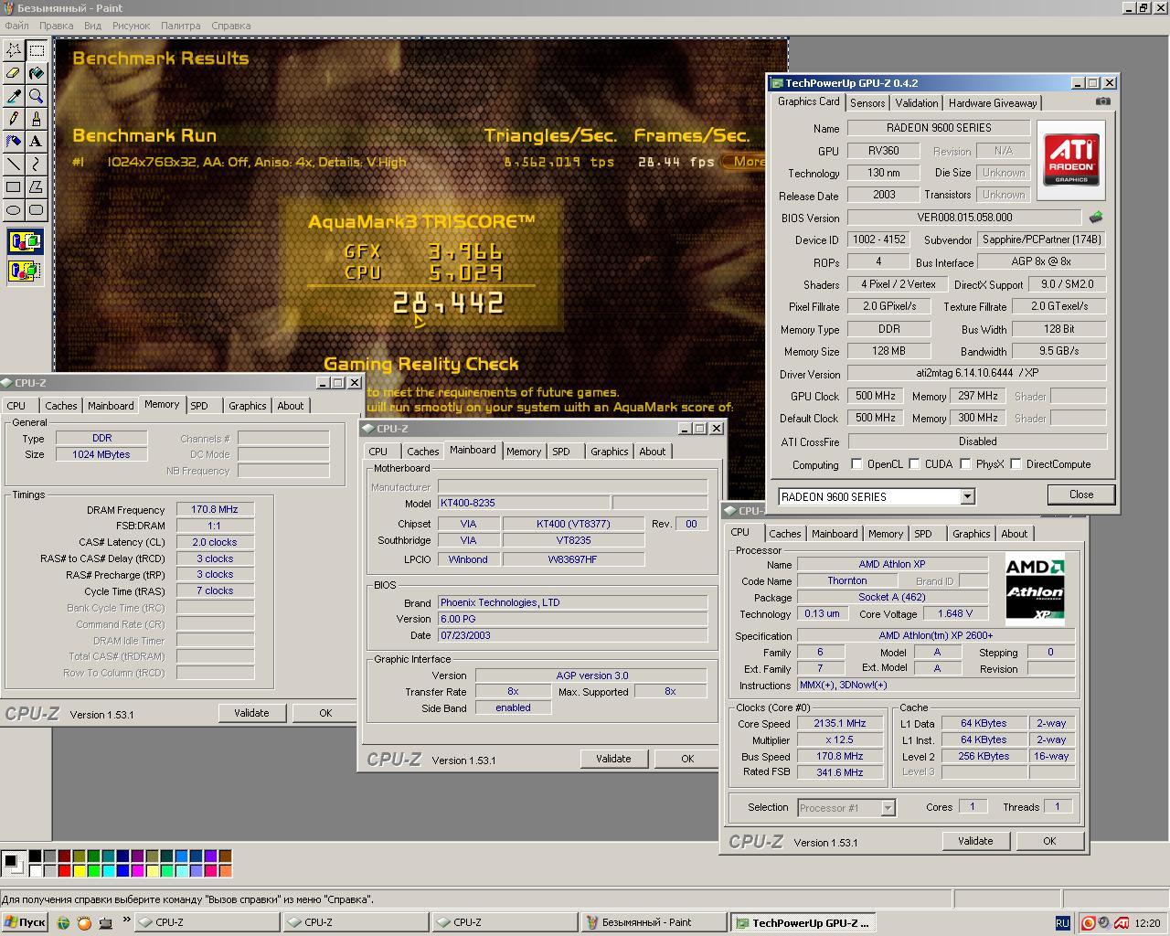1170x936 pixels.
Task: Pick the Eraser tool in Paint toolbox
Action: pyautogui.click(x=14, y=73)
